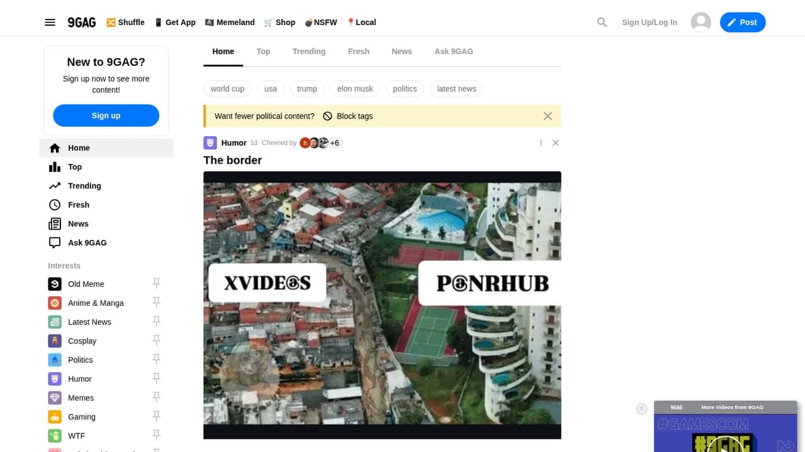Open the Humor interest icon in sidebar
This screenshot has width=805, height=452.
(x=55, y=379)
